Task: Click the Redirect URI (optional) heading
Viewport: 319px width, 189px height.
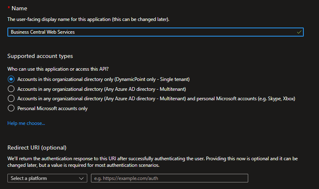Action: (37, 148)
